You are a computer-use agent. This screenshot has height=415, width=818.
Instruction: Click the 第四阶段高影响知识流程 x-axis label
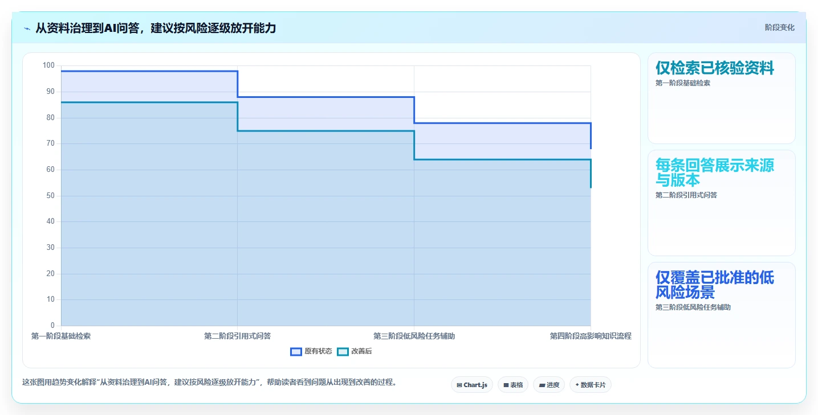point(591,336)
